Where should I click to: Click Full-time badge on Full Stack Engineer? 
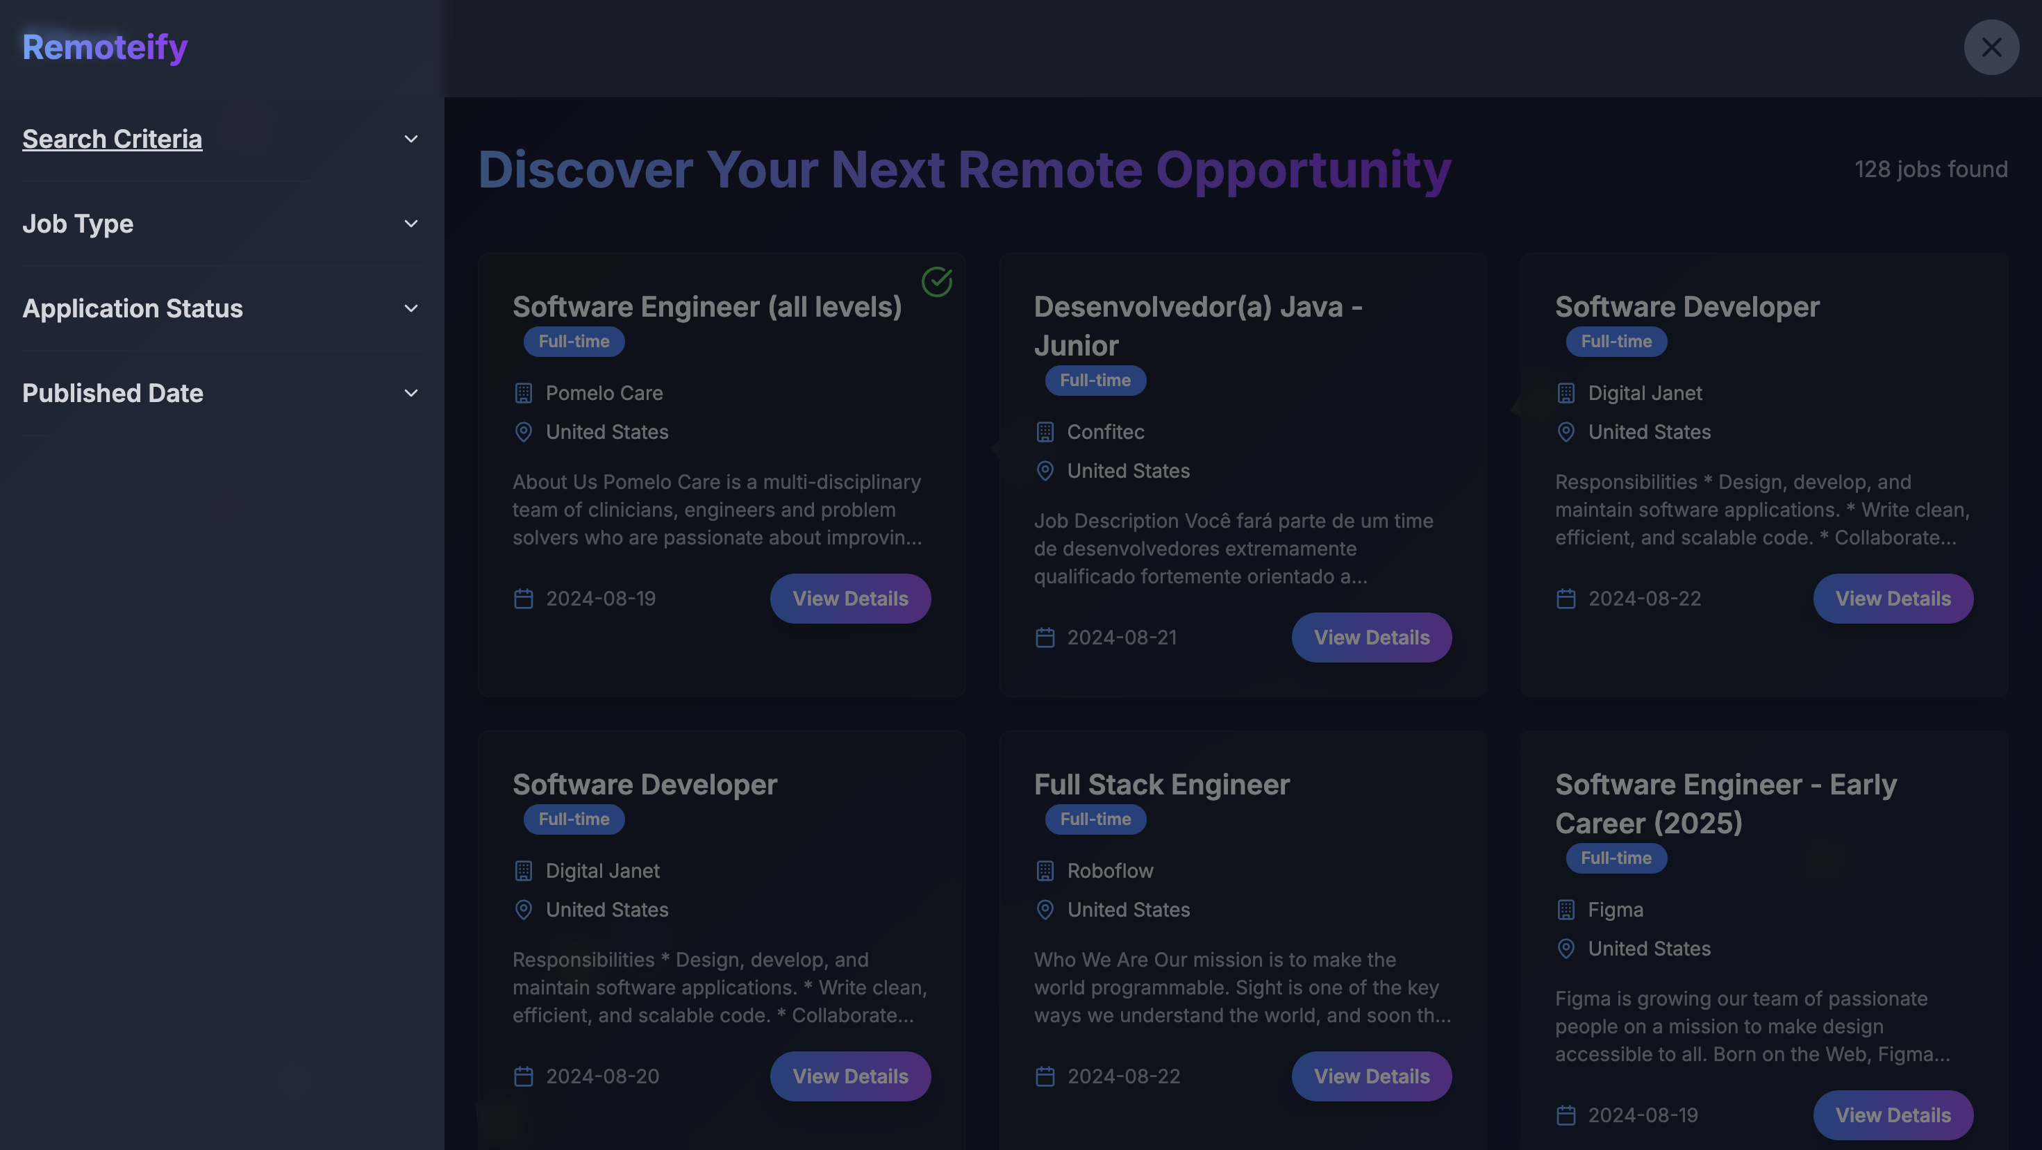coord(1095,819)
